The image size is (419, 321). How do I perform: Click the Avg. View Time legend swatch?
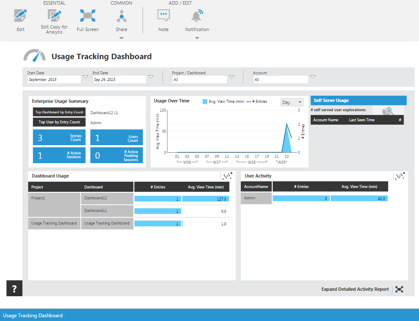coord(205,102)
